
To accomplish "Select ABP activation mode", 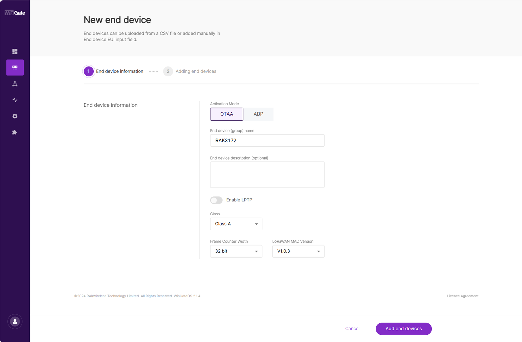I will click(258, 114).
